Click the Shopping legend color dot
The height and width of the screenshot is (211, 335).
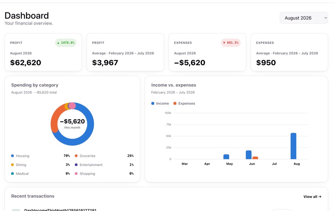click(x=76, y=173)
